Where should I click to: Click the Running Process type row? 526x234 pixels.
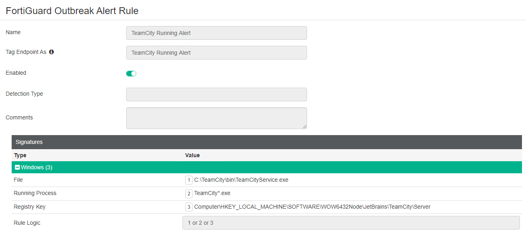click(35, 193)
